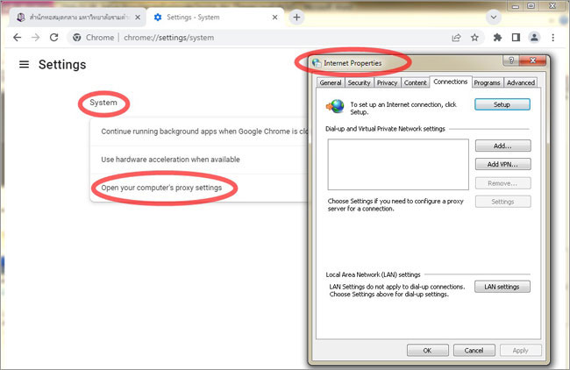Open the Settings hamburger menu
570x370 pixels.
[x=24, y=65]
